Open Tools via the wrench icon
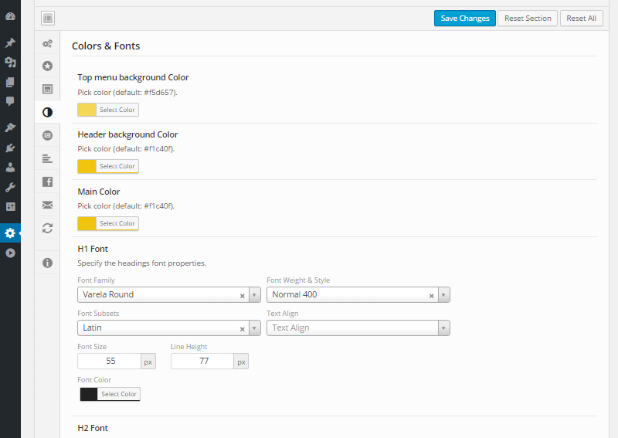The width and height of the screenshot is (618, 438). coord(10,187)
